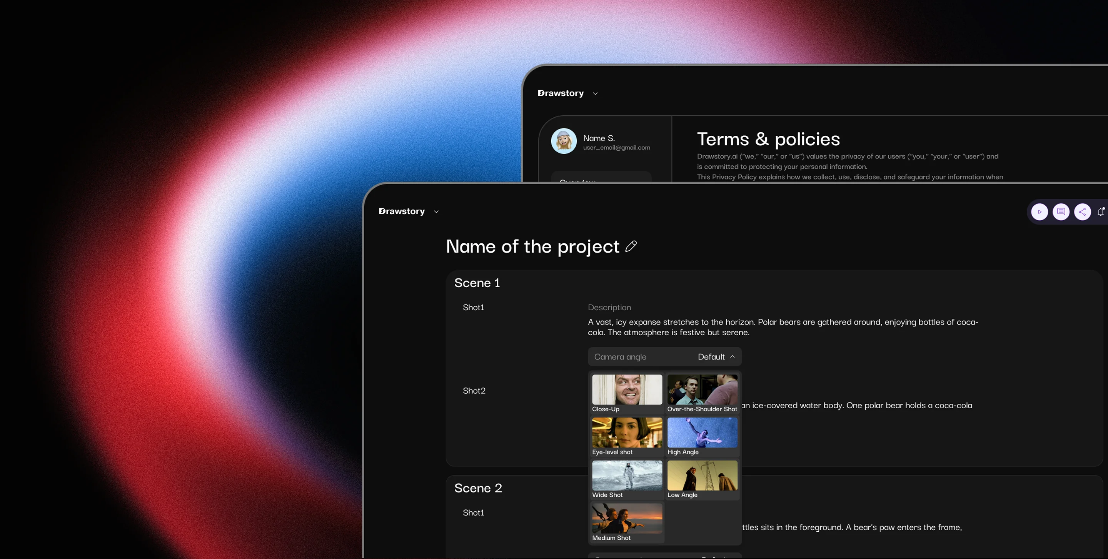Screen dimensions: 1108x559
Task: Choose the Over-the-Shoulder Shot camera angle
Action: point(703,394)
